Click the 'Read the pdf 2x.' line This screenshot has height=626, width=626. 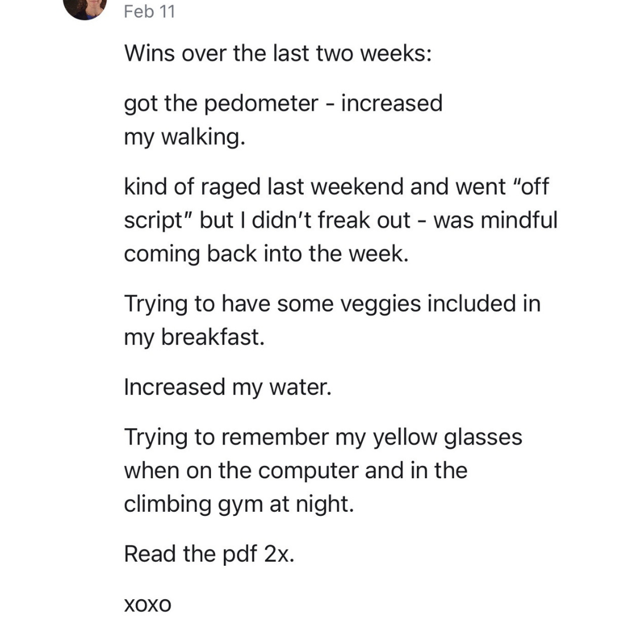[209, 554]
